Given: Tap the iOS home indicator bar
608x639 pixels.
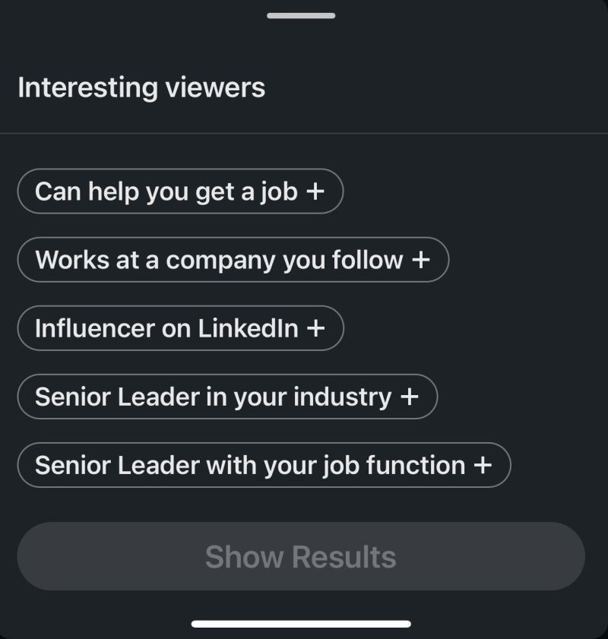Looking at the screenshot, I should [301, 624].
